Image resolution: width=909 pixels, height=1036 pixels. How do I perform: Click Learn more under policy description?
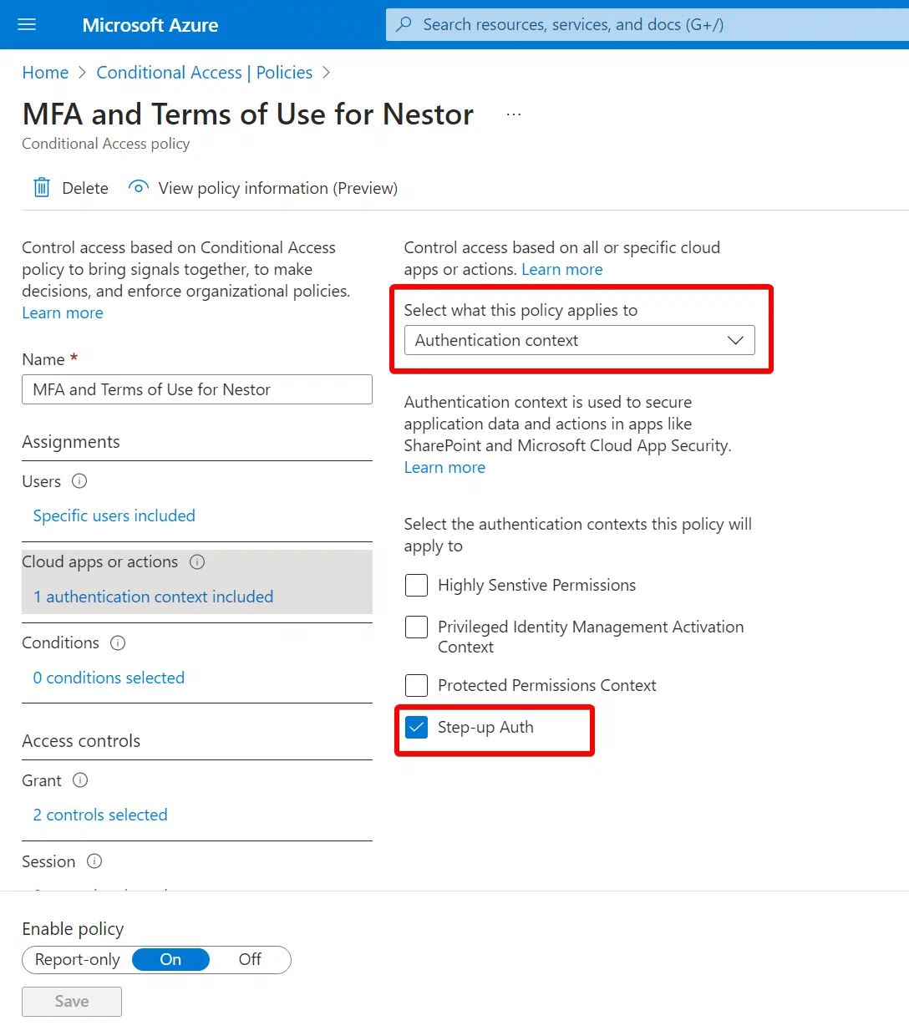(x=63, y=313)
